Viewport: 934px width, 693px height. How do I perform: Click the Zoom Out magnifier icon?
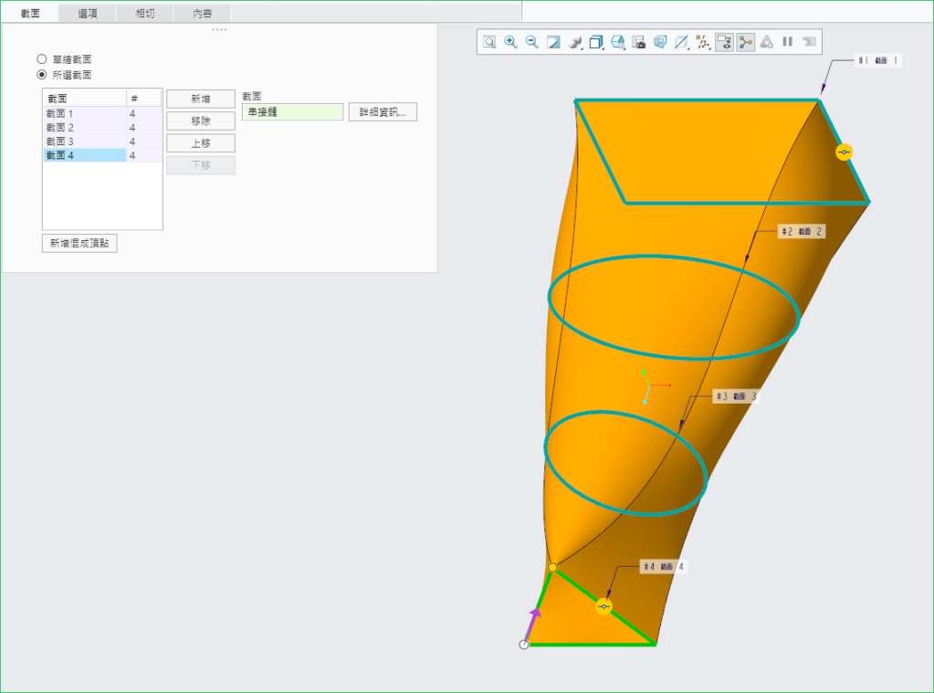(x=531, y=42)
